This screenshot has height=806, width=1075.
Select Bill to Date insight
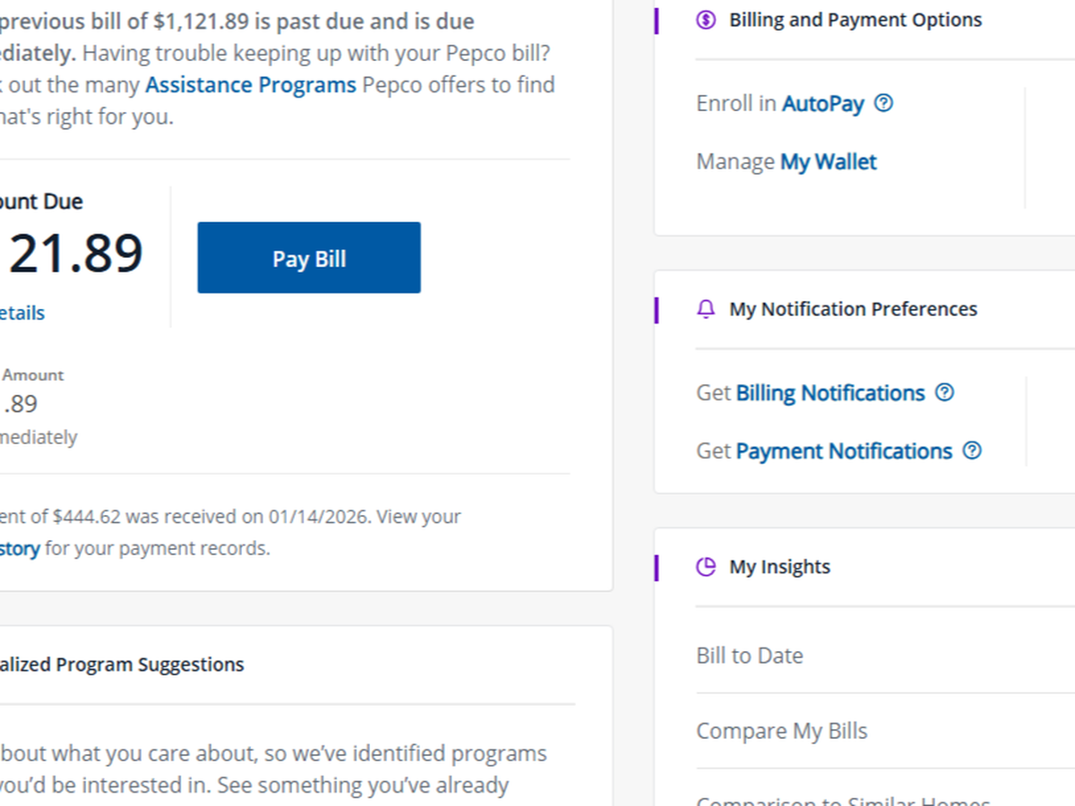click(x=750, y=656)
